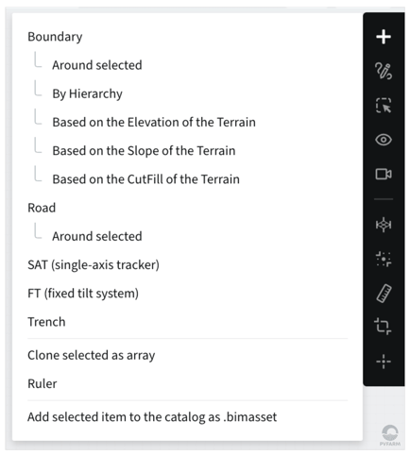Choose By Hierarchy under Boundary
Screen dimensions: 410x455
tap(87, 93)
